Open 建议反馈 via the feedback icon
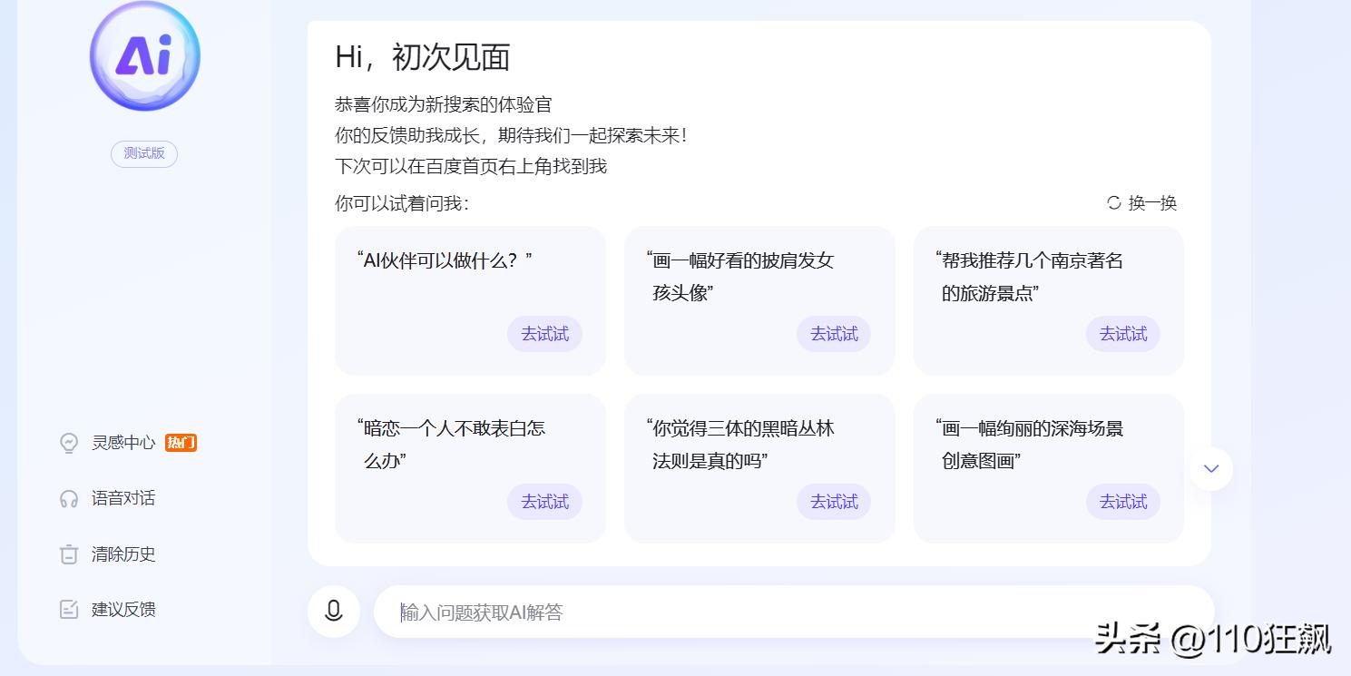The image size is (1351, 676). click(68, 609)
